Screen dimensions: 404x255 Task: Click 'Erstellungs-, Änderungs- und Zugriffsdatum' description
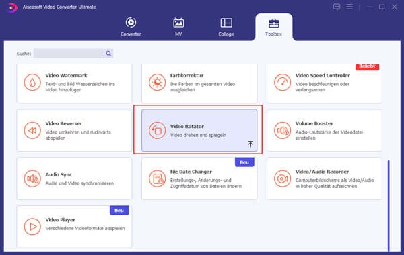(206, 183)
